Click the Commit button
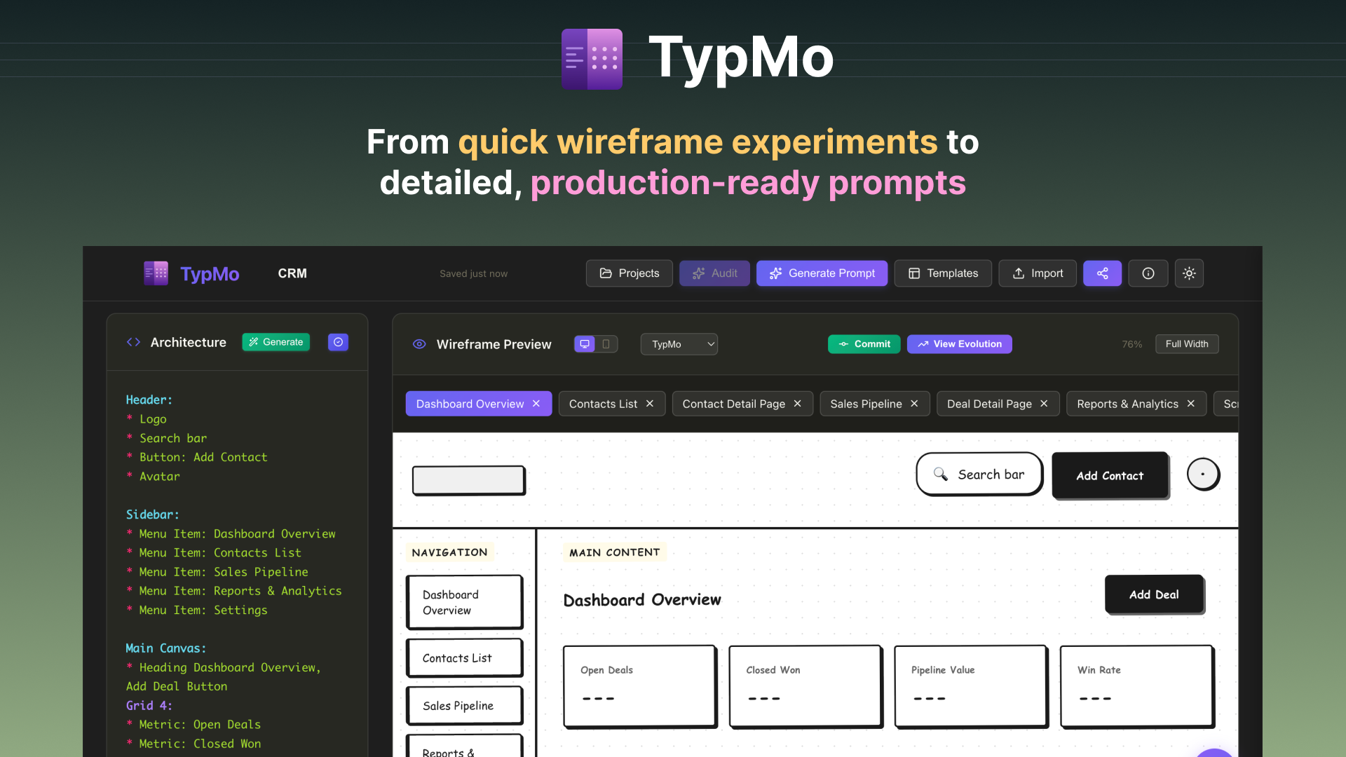Screen dimensions: 1346x757 pyautogui.click(x=864, y=344)
